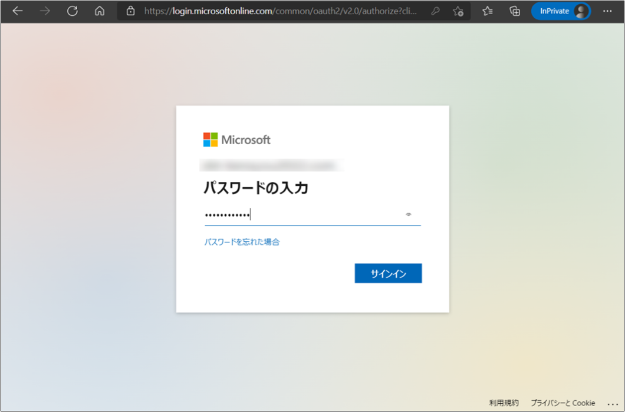625x412 pixels.
Task: Go back to the previous page
Action: click(18, 11)
